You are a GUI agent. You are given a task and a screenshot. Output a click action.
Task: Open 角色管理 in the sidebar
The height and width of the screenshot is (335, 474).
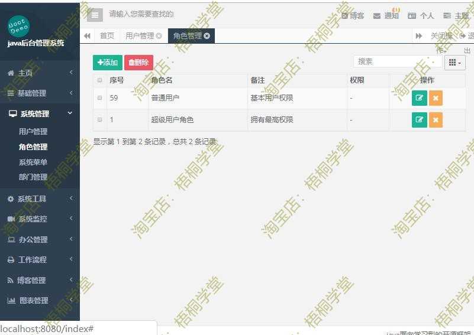pos(33,147)
